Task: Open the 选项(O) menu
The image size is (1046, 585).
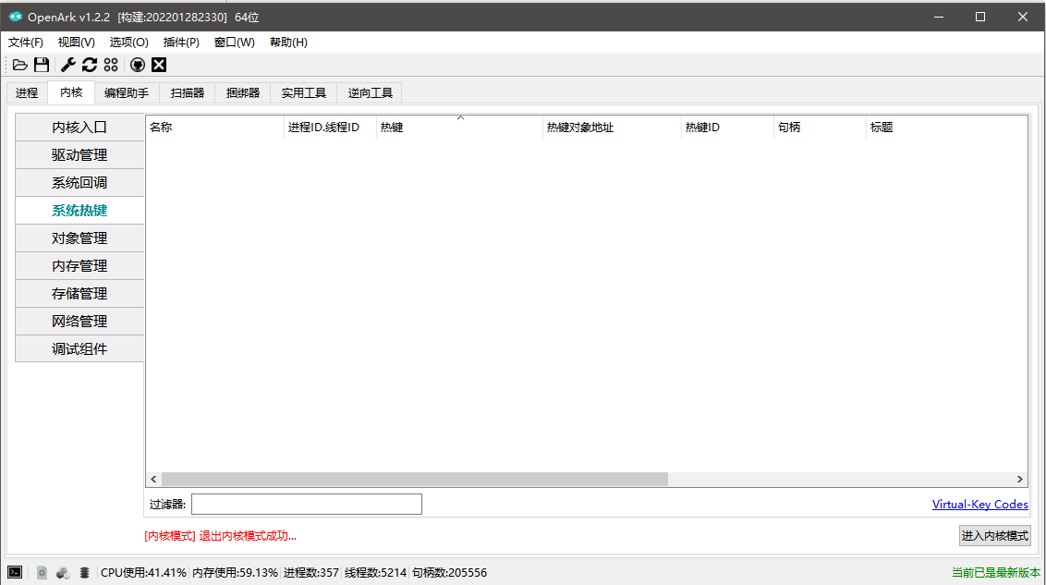Action: [128, 42]
